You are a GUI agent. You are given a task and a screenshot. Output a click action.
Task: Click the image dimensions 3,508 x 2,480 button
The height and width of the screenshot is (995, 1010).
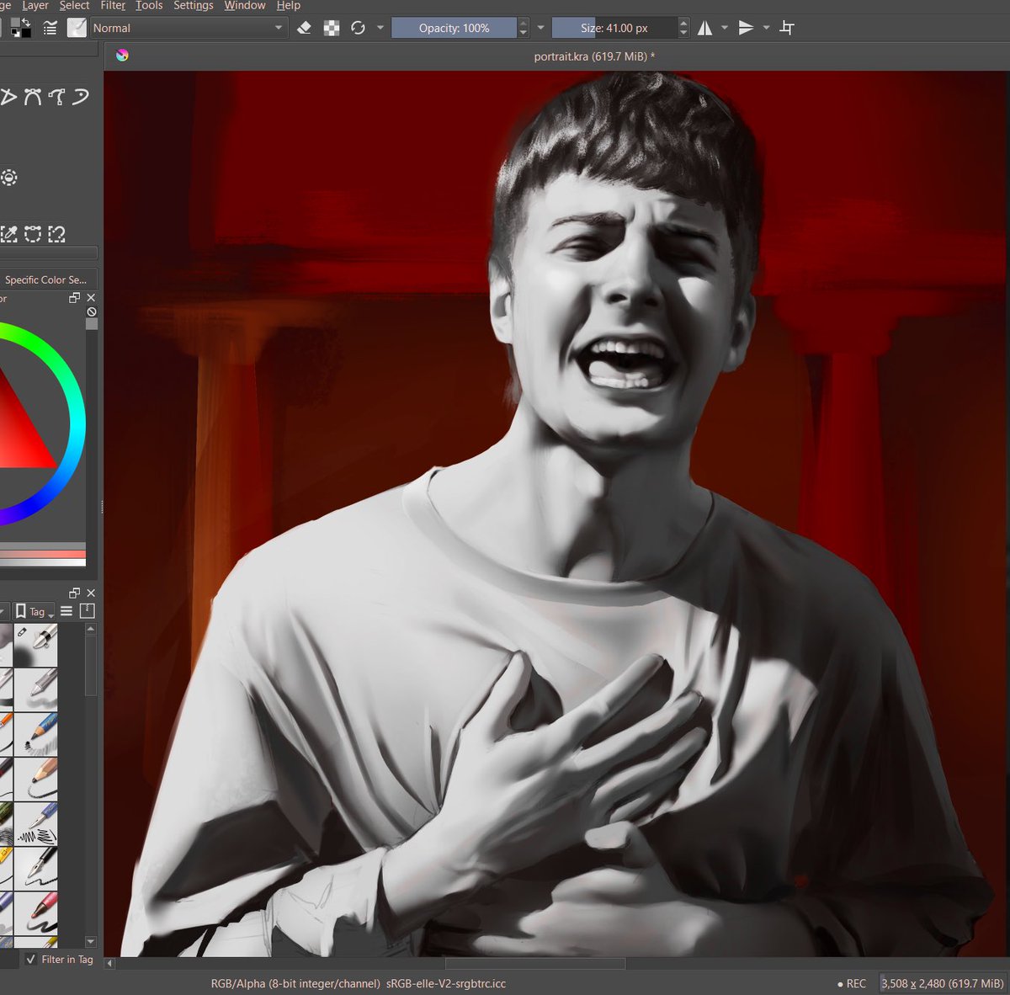click(942, 983)
